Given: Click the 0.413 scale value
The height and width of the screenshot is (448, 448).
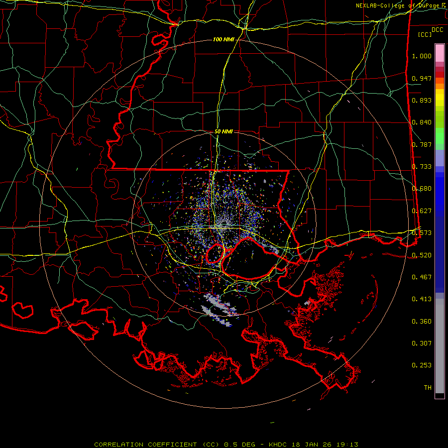Looking at the screenshot, I should pos(422,299).
